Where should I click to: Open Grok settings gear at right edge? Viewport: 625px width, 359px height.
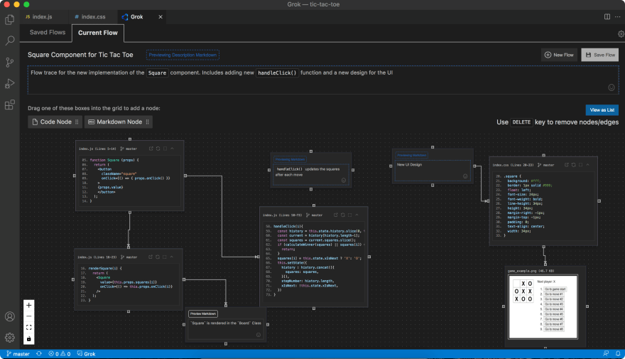(x=621, y=34)
